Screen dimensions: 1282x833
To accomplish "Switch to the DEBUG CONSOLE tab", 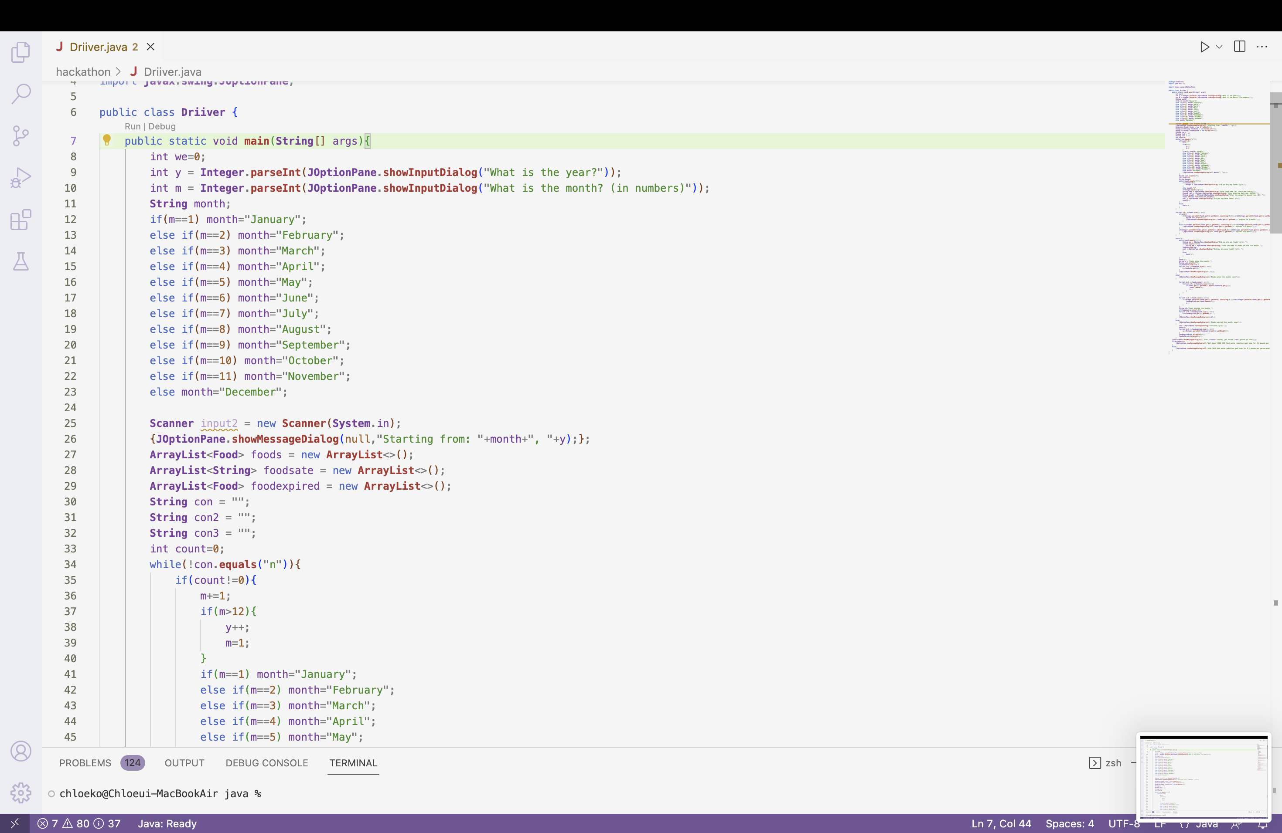I will (266, 762).
